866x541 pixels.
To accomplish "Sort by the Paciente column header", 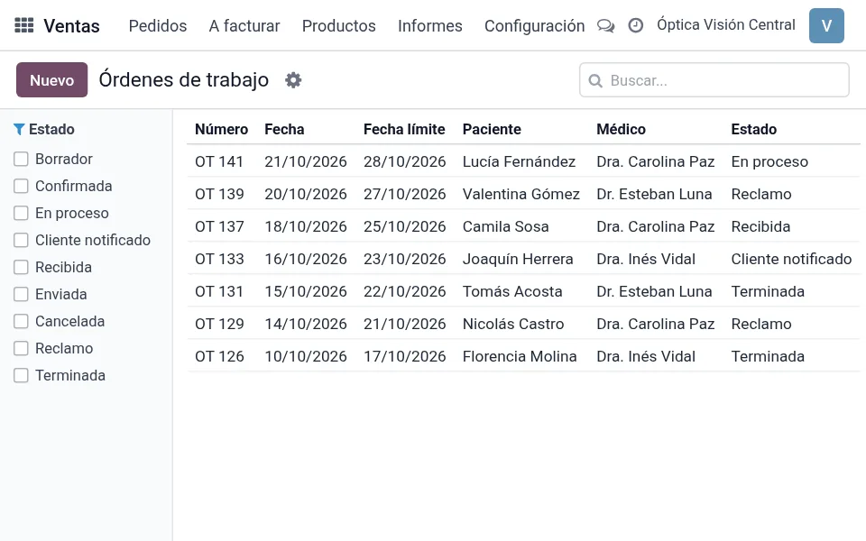I will 492,129.
